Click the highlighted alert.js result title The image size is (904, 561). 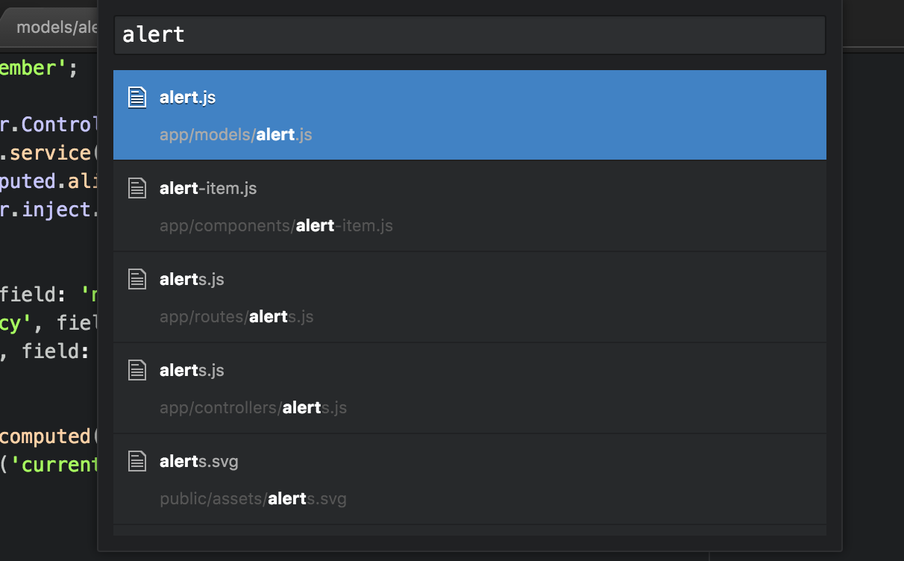[x=186, y=97]
